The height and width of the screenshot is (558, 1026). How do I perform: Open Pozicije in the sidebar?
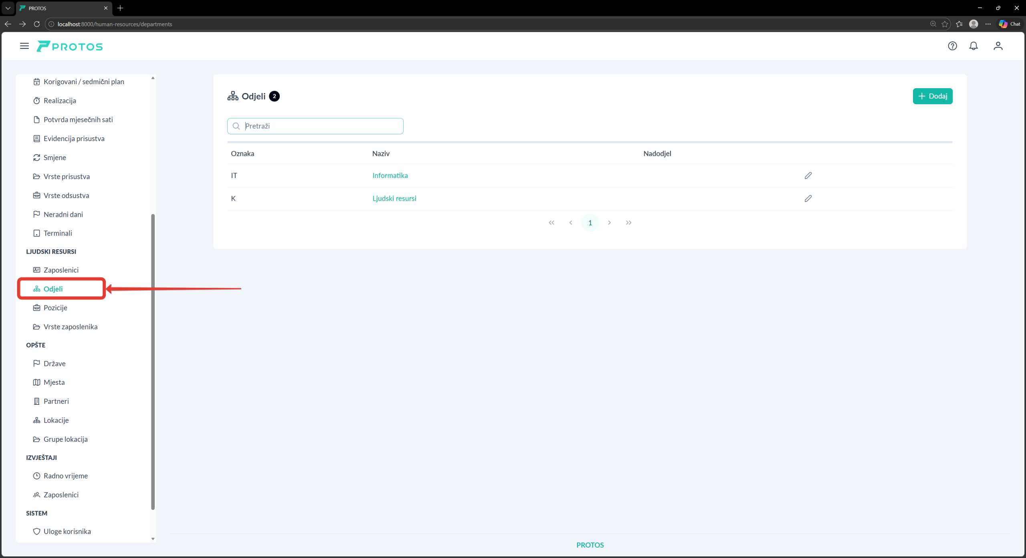[x=55, y=308]
